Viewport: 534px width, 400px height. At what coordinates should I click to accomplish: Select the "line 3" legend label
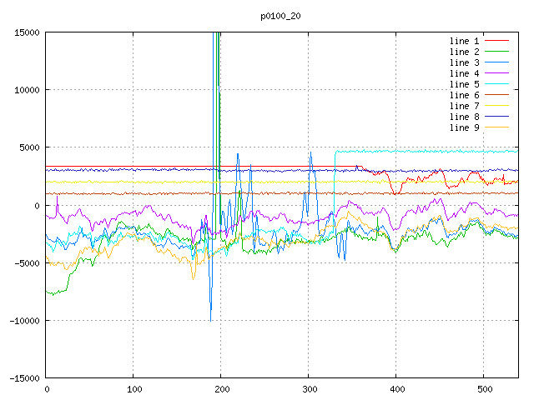(465, 62)
